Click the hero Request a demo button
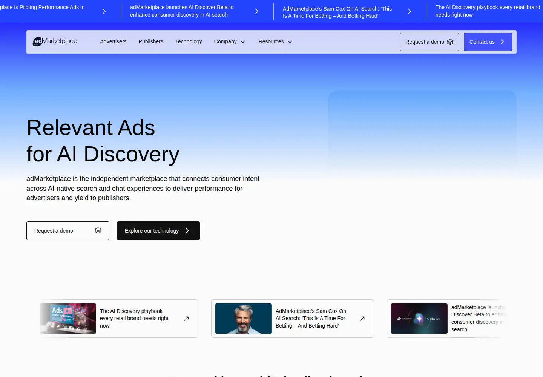The height and width of the screenshot is (377, 543). 68,231
